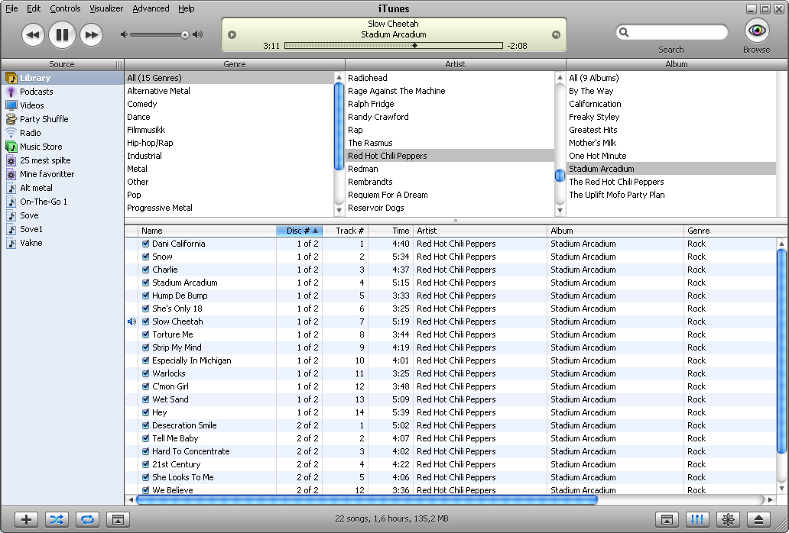The image size is (789, 533).
Task: Open Radio source
Action: pos(63,133)
